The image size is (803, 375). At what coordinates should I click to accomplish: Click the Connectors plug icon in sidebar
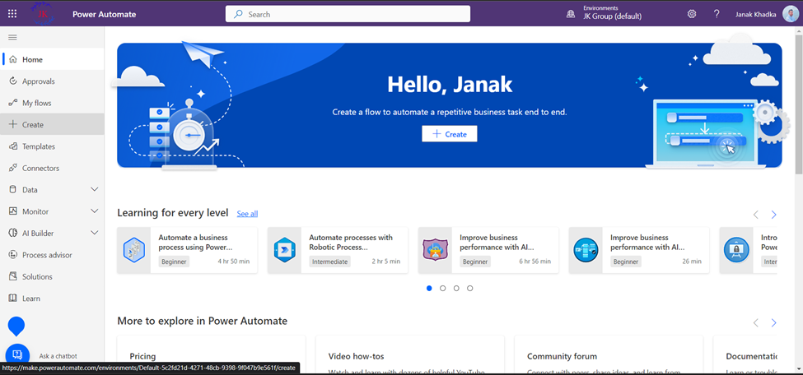[x=13, y=168]
